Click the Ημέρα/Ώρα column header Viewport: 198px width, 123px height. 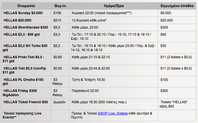coord(114,6)
